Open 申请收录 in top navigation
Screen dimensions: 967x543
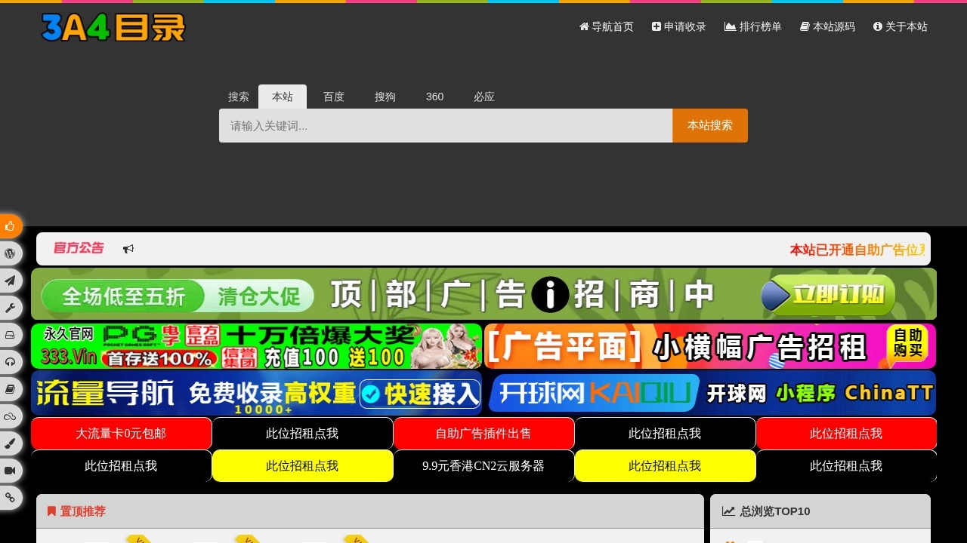tap(679, 26)
